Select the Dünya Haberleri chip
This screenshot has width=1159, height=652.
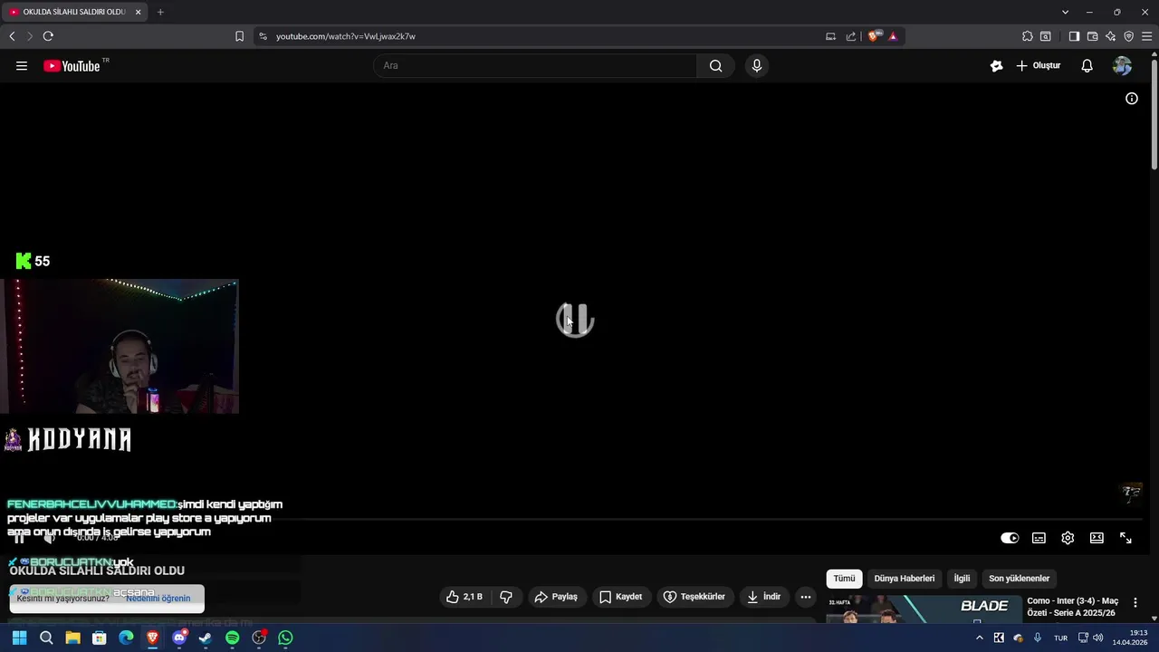tap(904, 579)
